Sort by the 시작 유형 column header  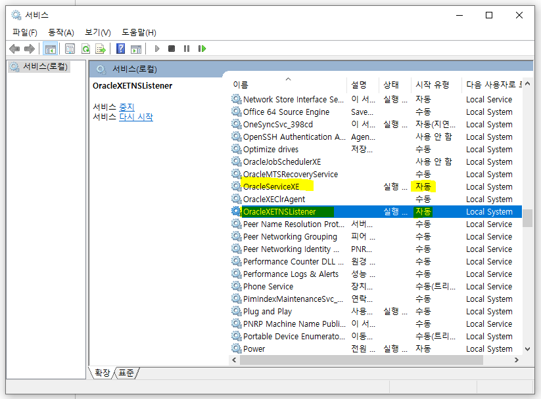tap(436, 85)
